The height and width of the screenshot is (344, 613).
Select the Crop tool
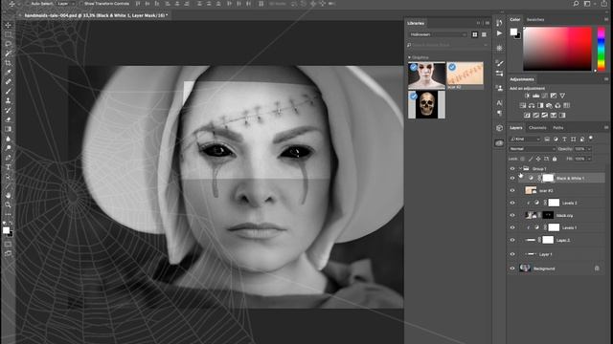coord(8,63)
